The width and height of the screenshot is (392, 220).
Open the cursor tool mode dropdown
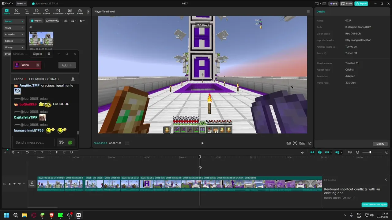tap(18, 152)
